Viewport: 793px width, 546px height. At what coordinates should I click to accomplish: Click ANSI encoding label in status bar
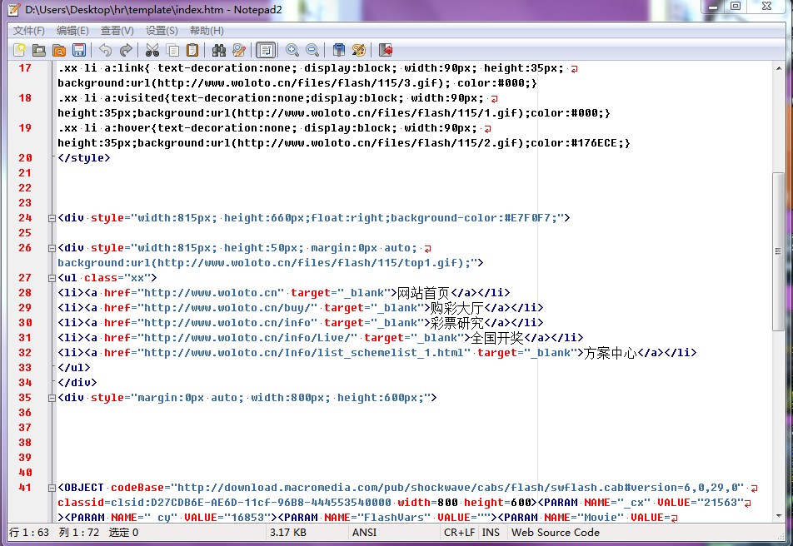pyautogui.click(x=365, y=533)
